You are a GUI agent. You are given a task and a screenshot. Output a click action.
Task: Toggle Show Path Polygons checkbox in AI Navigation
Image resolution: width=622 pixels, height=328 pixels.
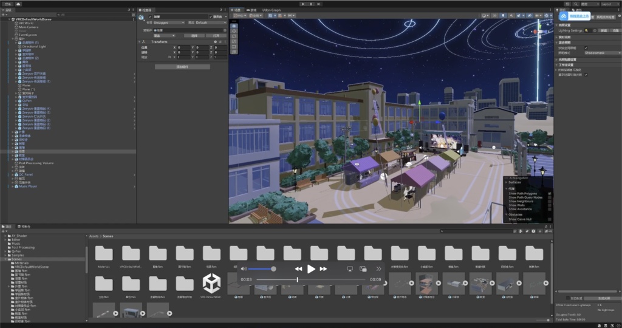pos(550,194)
